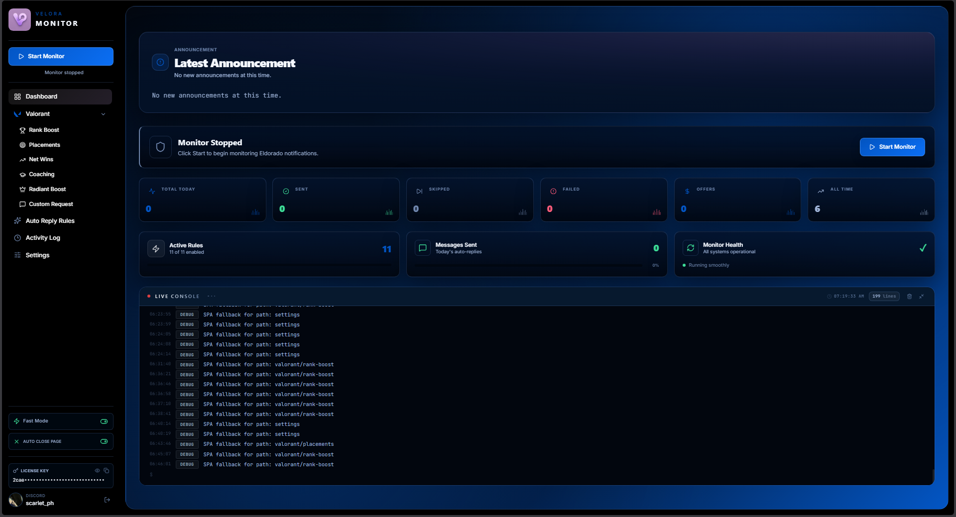
Task: Click the Discord avatar of scarlet_ph
Action: [16, 500]
